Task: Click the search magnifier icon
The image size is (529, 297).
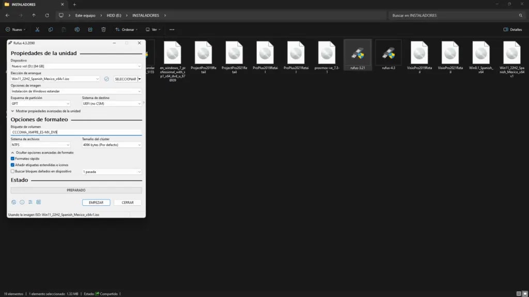Action: 521,15
